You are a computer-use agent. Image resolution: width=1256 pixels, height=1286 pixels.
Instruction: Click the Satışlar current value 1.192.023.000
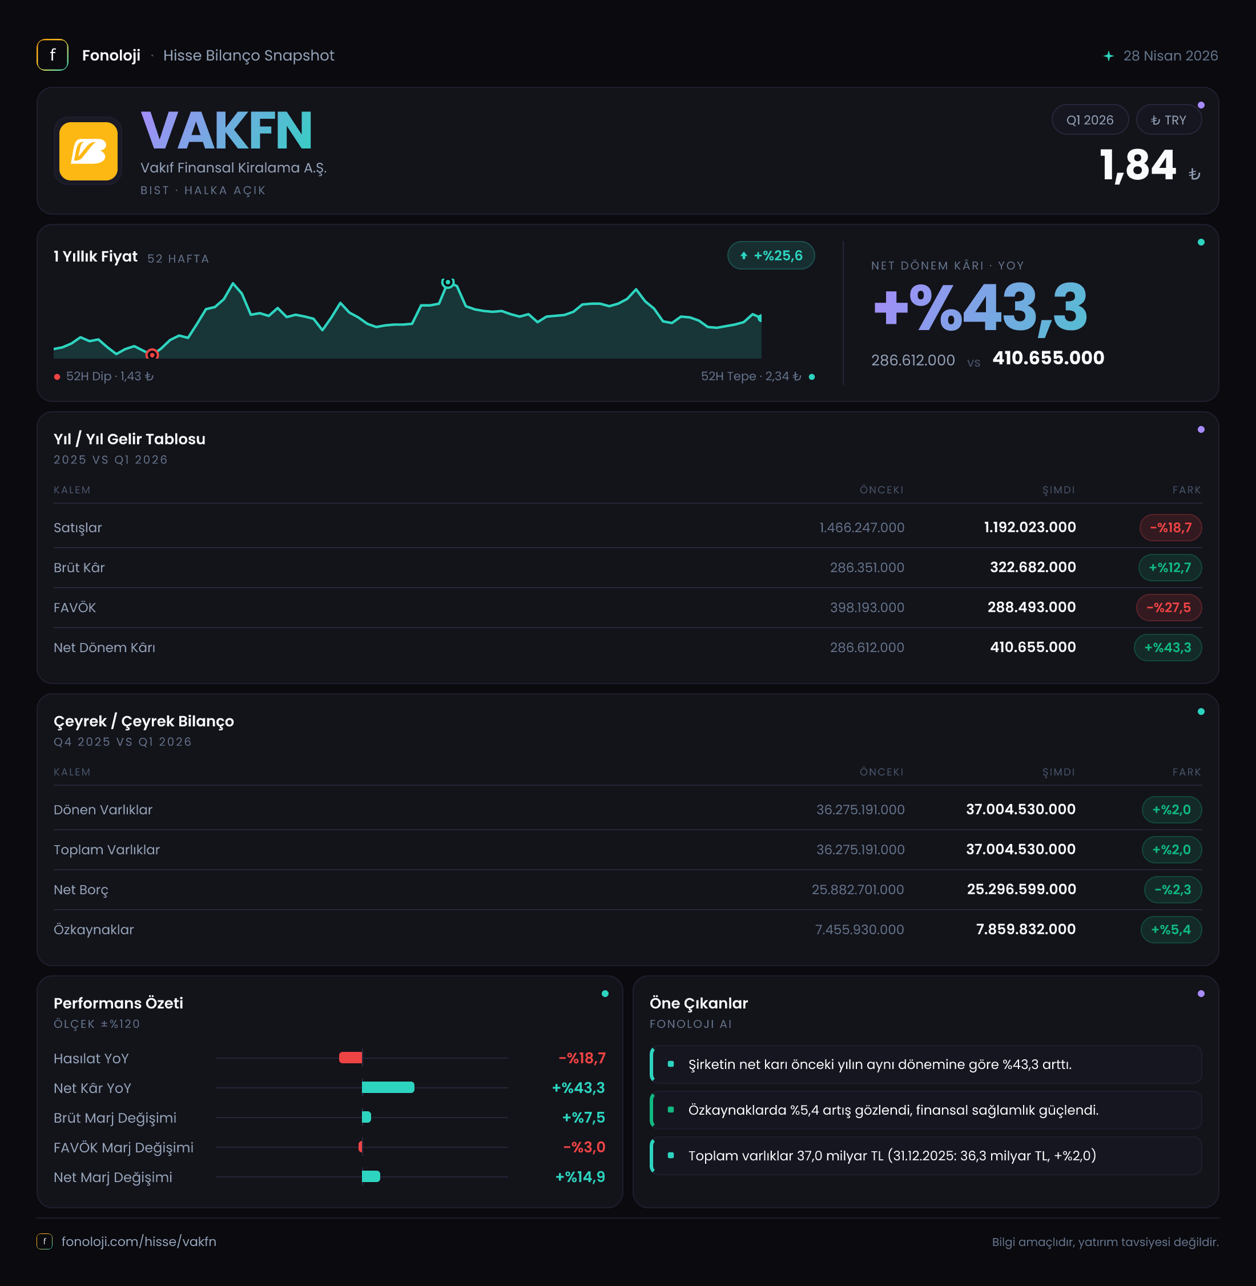(1030, 527)
